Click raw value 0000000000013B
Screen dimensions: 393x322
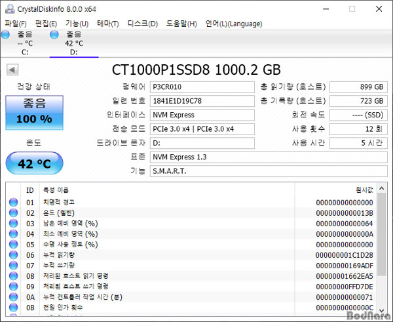345,213
